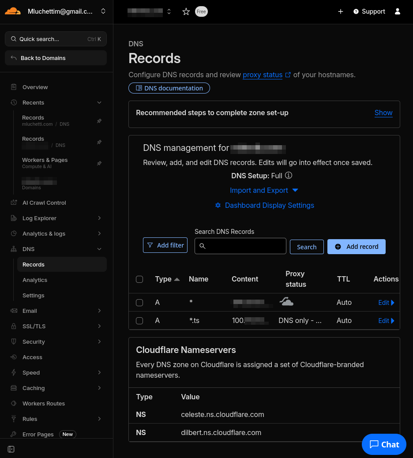Collapse the sidebar using bottom-left icon

(11, 449)
